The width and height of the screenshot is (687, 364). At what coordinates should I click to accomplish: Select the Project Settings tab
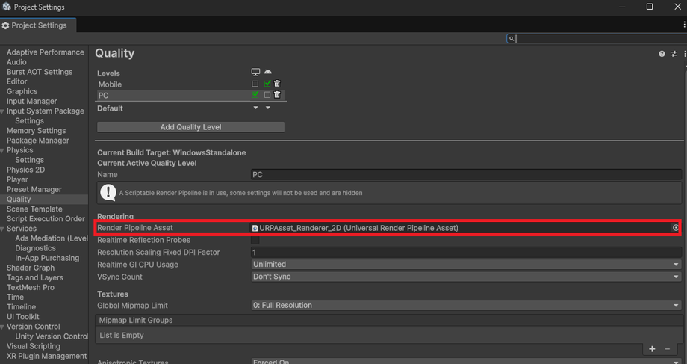38,25
